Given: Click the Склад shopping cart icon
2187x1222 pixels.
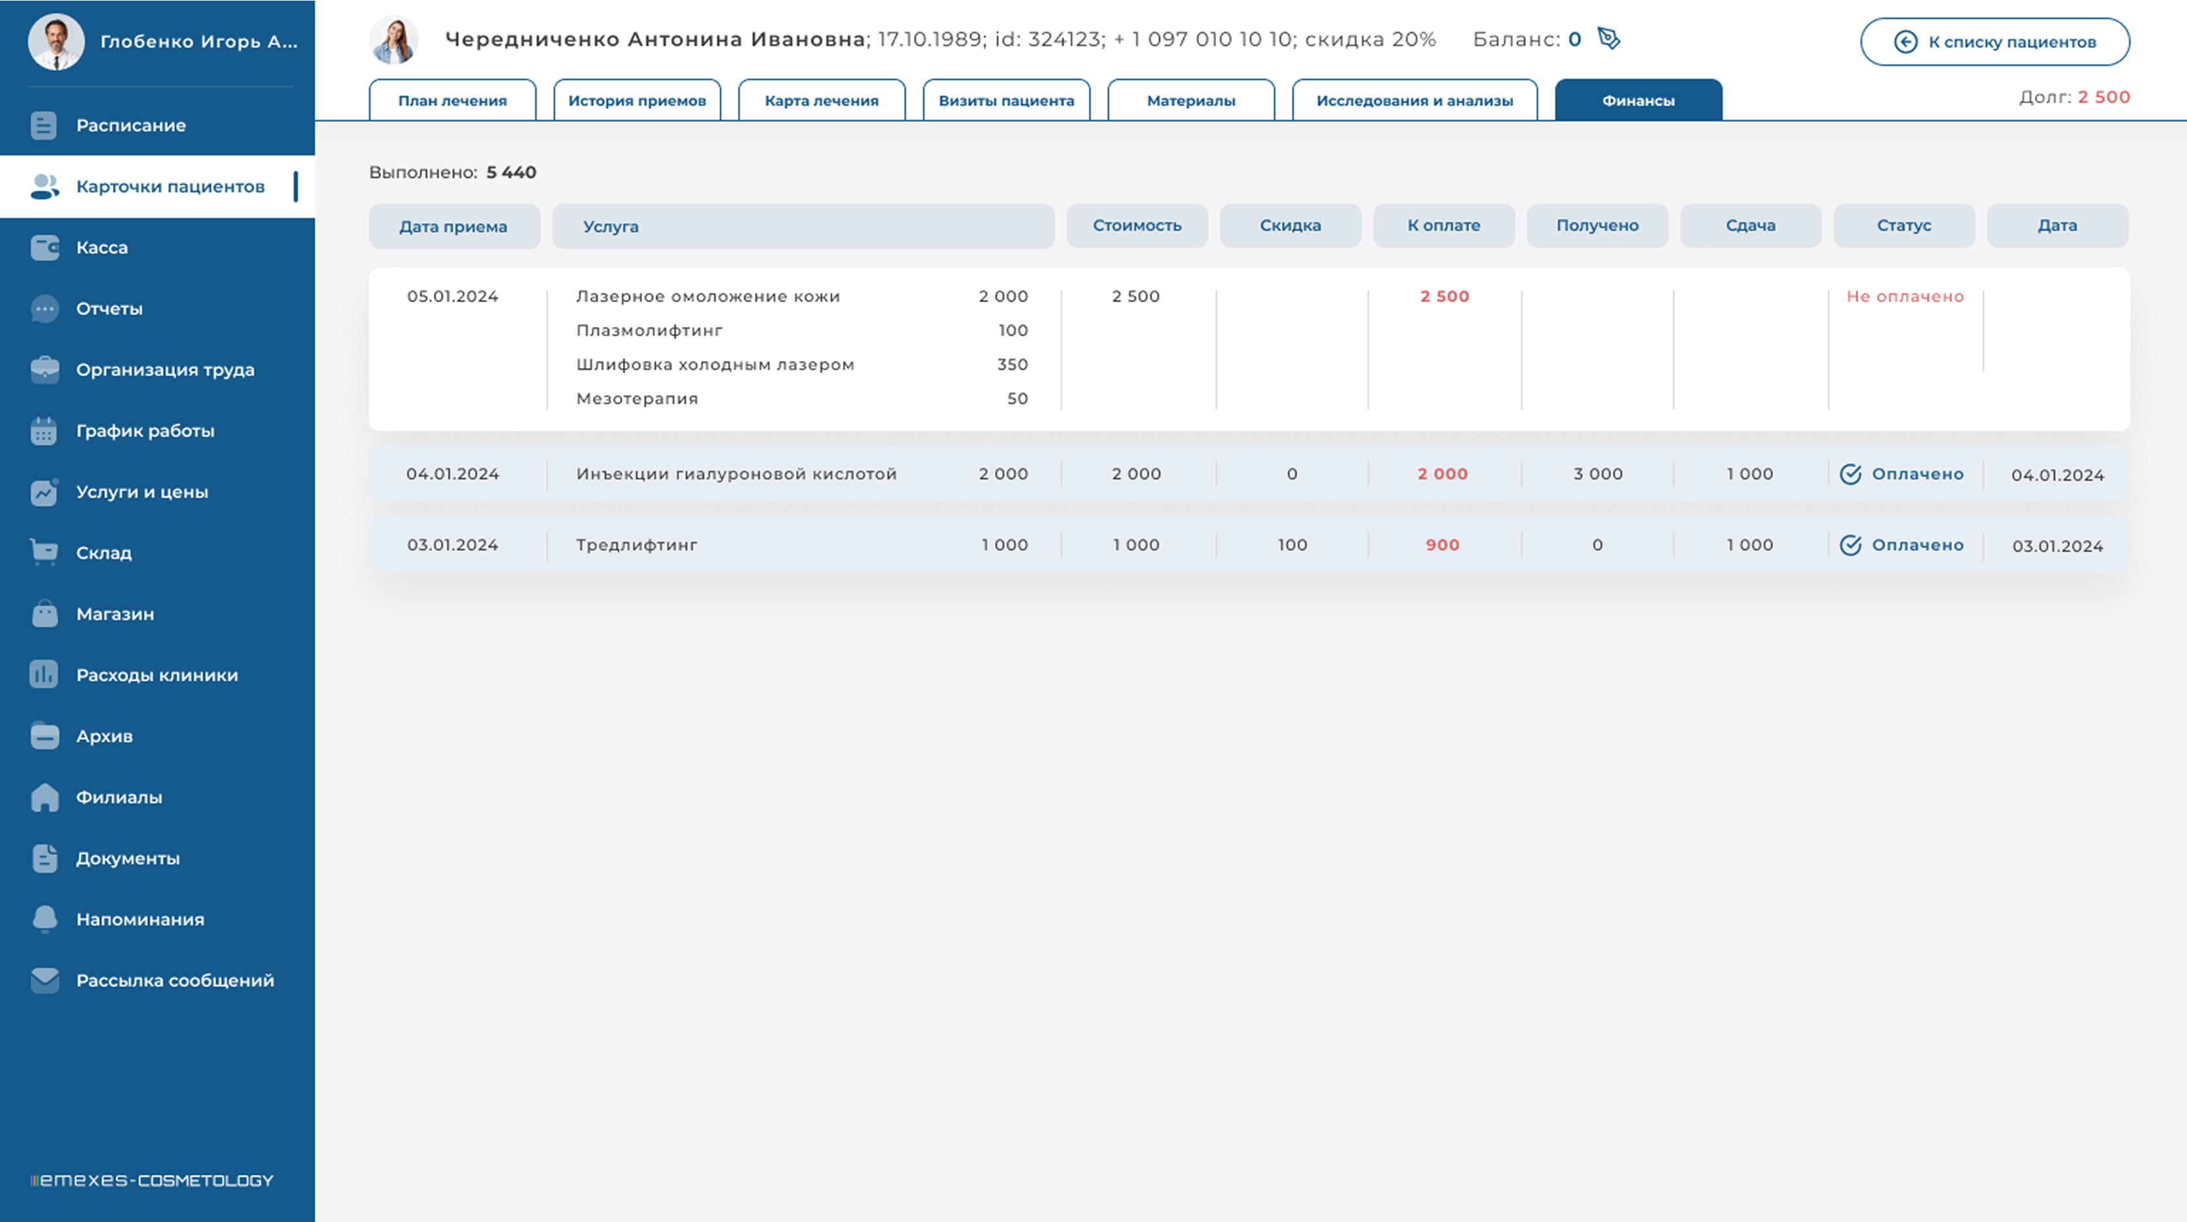Looking at the screenshot, I should [44, 553].
